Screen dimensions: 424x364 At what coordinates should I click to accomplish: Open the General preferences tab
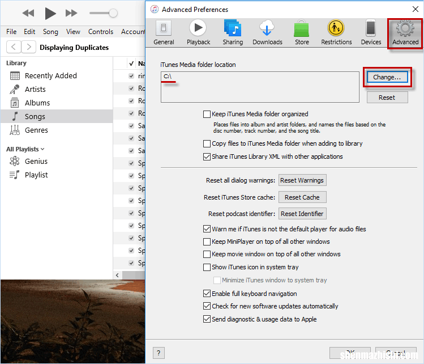[164, 33]
